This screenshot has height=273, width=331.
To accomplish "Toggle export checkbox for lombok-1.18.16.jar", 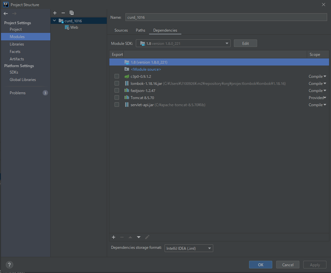I will click(x=117, y=83).
